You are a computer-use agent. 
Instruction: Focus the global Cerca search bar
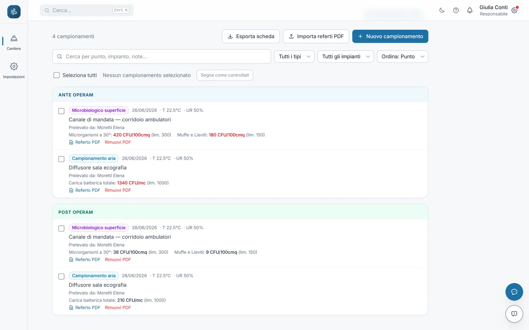coord(87,10)
